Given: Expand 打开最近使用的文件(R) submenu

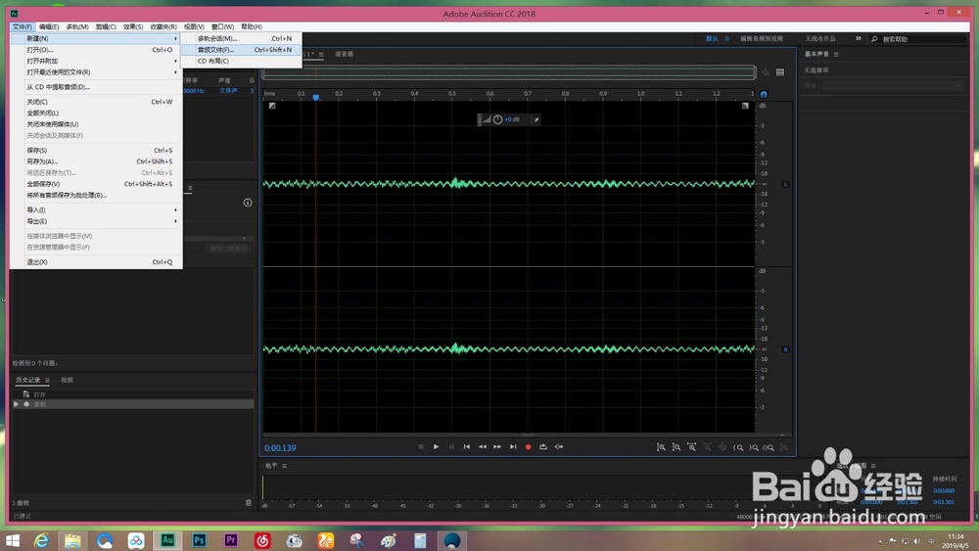Looking at the screenshot, I should tap(96, 71).
